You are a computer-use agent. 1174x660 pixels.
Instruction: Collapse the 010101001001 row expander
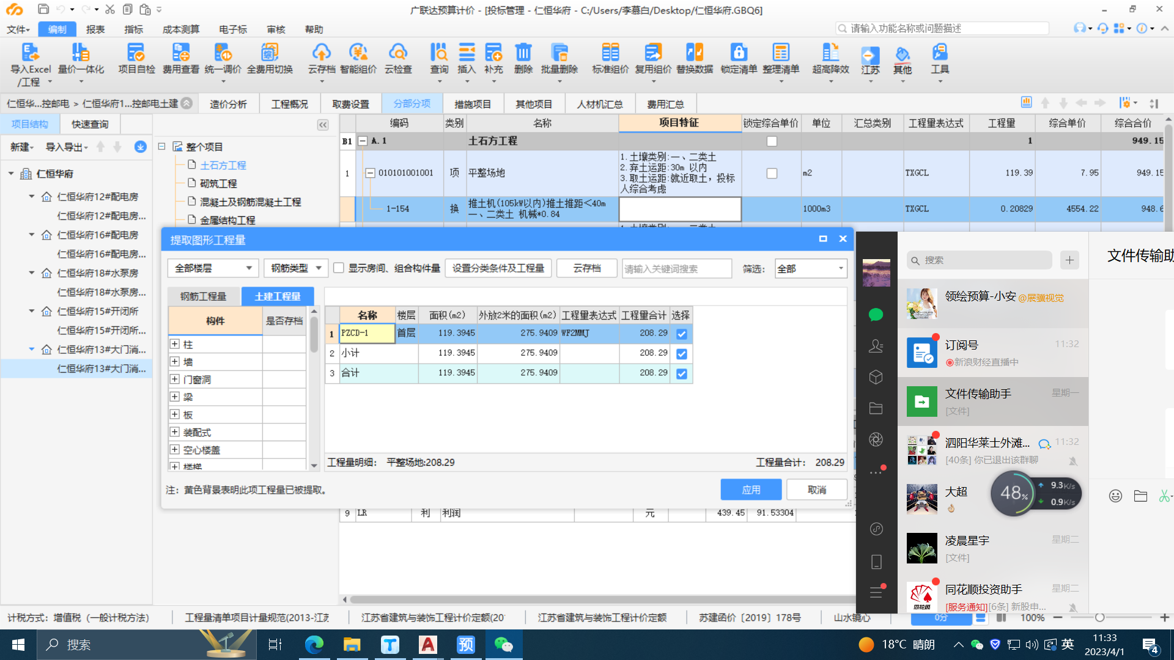coord(370,173)
